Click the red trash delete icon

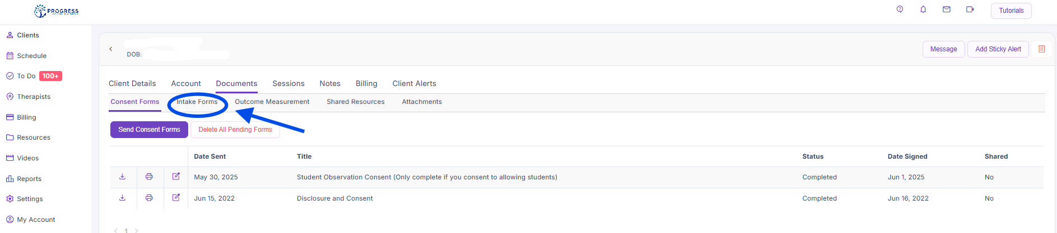[x=1042, y=49]
